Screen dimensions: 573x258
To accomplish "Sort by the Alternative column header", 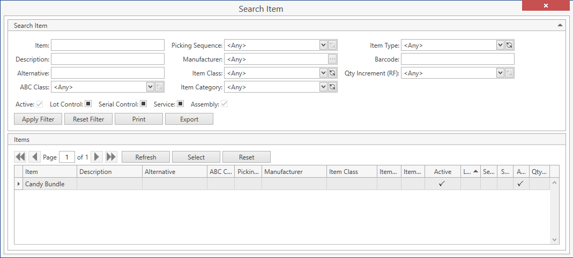I will click(175, 171).
